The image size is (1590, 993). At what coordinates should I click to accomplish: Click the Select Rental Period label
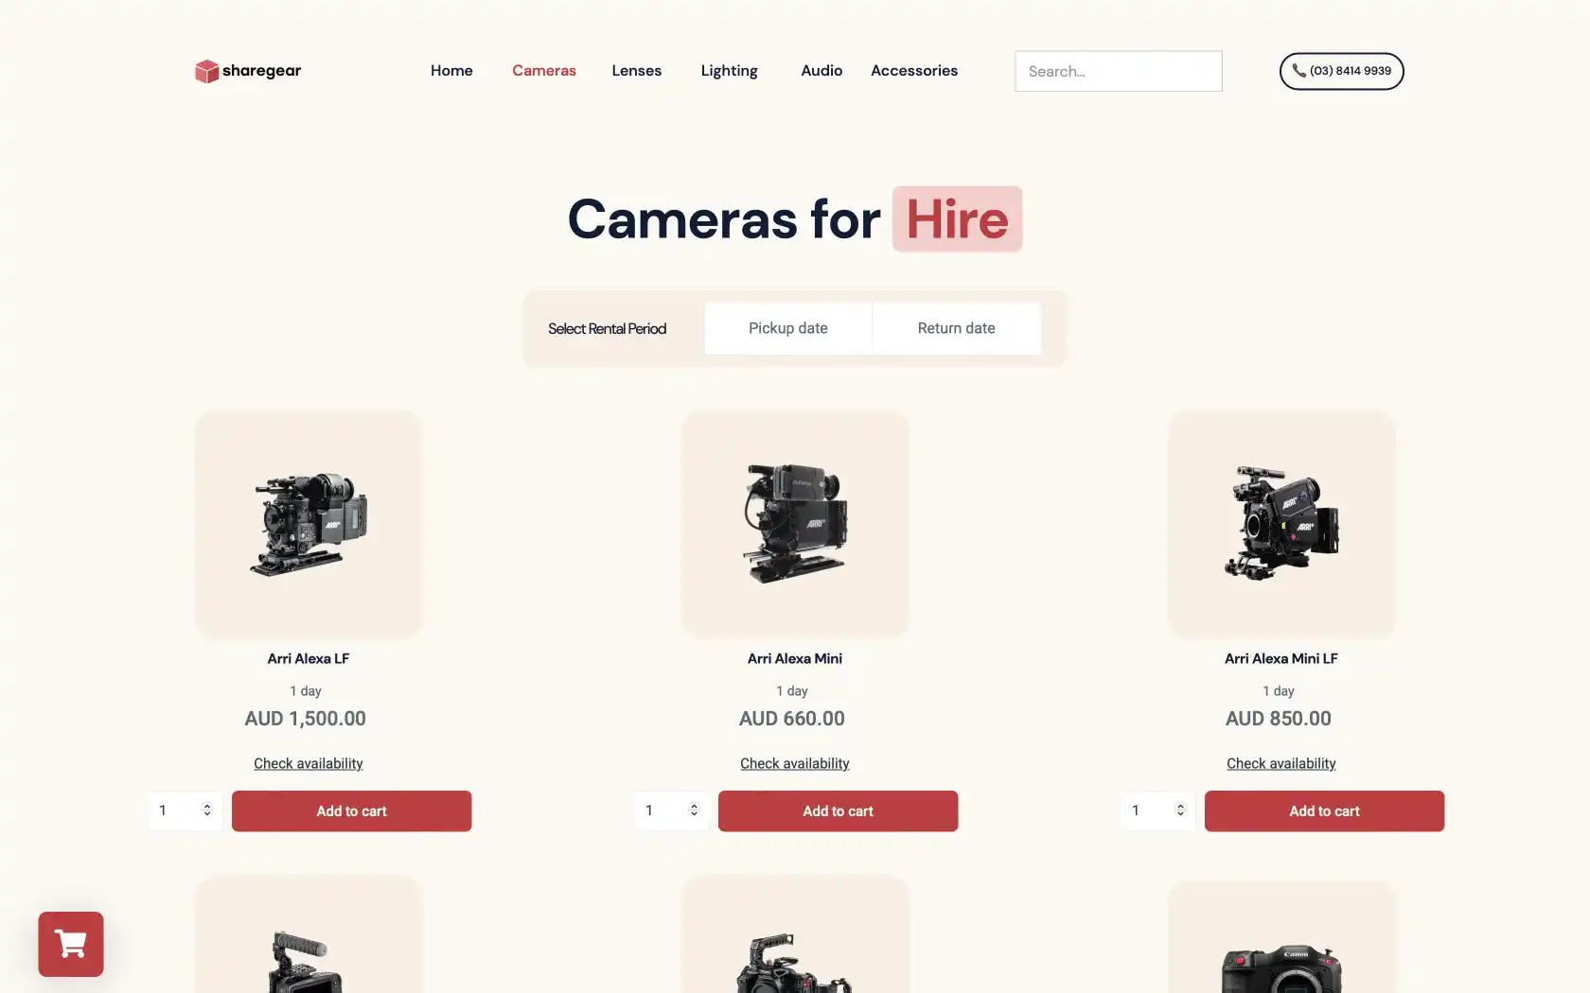pos(608,328)
